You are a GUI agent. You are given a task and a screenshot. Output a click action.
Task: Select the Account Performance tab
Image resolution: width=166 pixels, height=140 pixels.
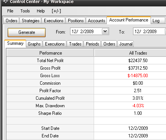point(129,20)
